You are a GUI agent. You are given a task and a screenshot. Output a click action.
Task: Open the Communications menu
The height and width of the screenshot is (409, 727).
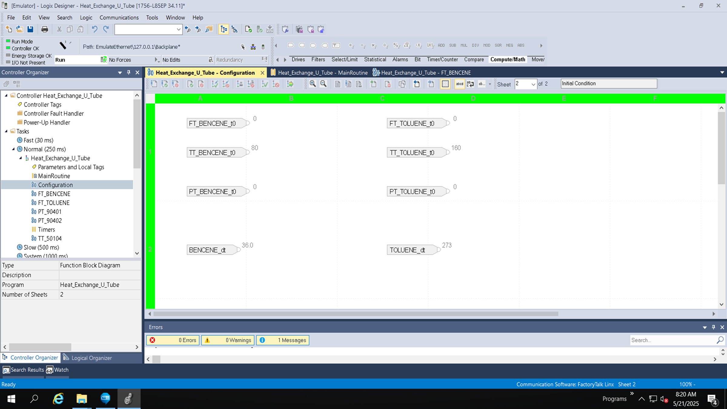(119, 18)
